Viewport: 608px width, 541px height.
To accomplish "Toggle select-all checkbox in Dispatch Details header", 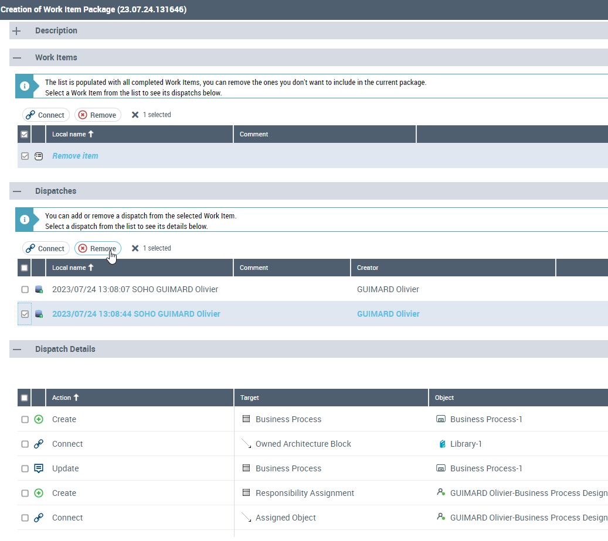I will (25, 398).
